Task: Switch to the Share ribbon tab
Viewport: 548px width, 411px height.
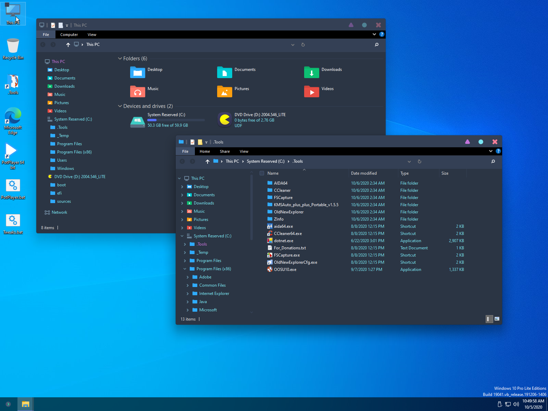Action: point(225,151)
